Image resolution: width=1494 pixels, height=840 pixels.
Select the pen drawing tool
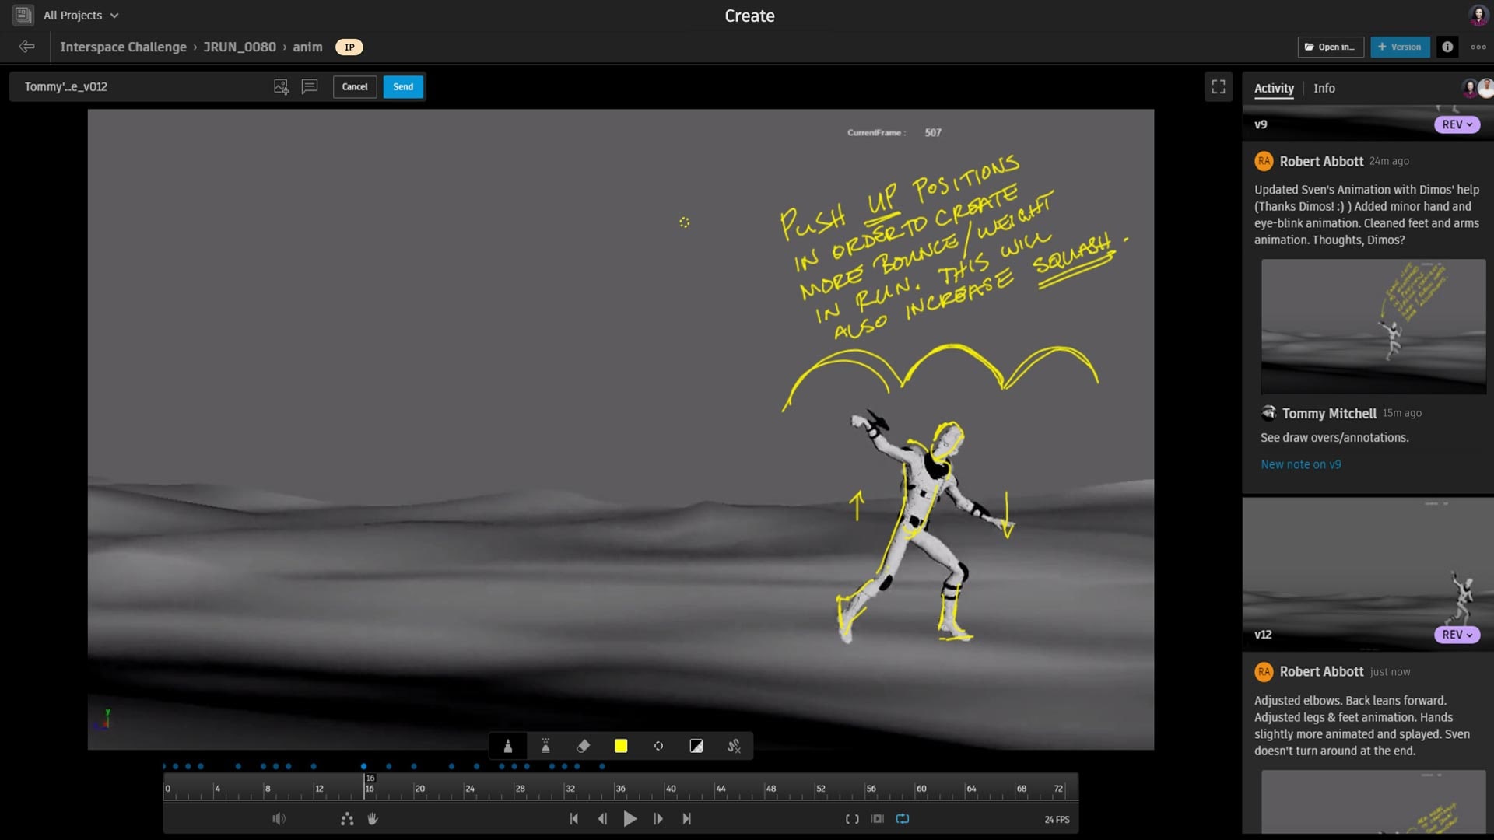(x=508, y=747)
